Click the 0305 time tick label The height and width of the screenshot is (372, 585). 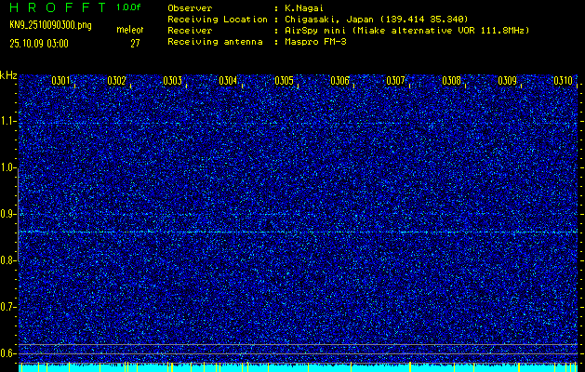click(285, 81)
